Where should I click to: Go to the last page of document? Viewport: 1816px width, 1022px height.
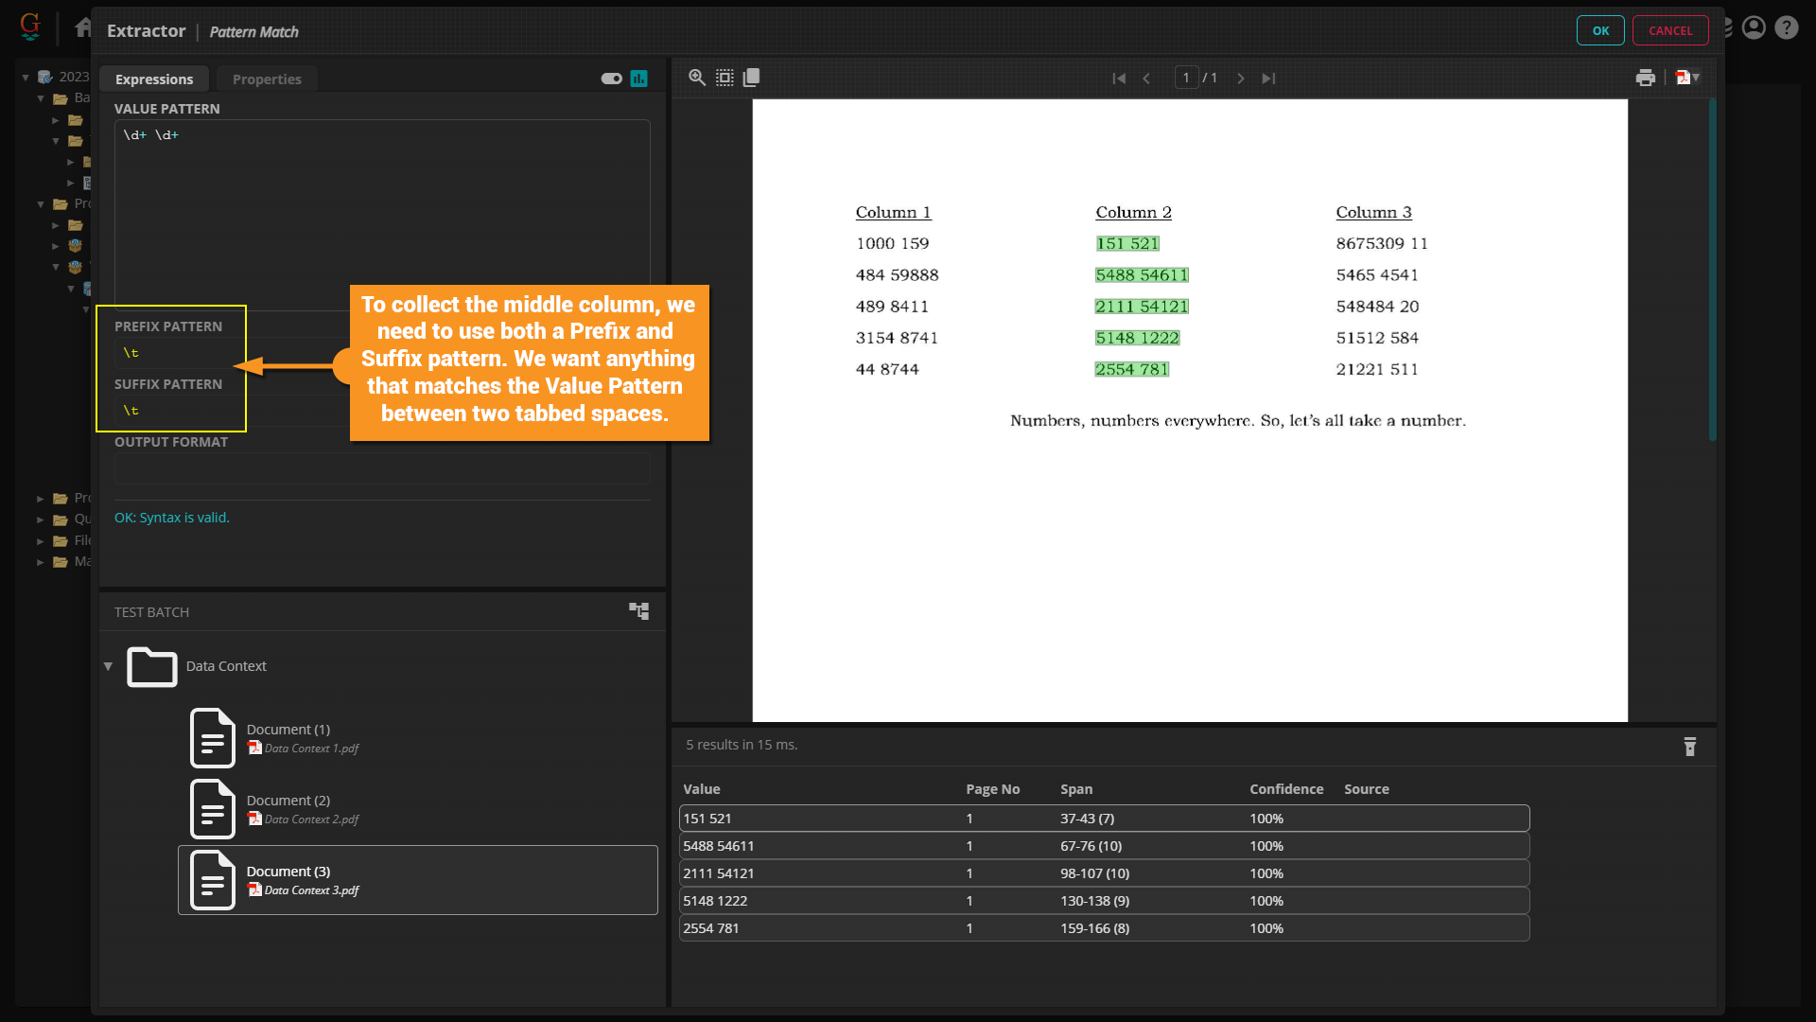point(1268,79)
